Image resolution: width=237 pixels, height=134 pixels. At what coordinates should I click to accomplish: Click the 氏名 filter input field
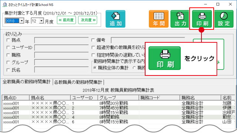pyautogui.click(x=61, y=70)
